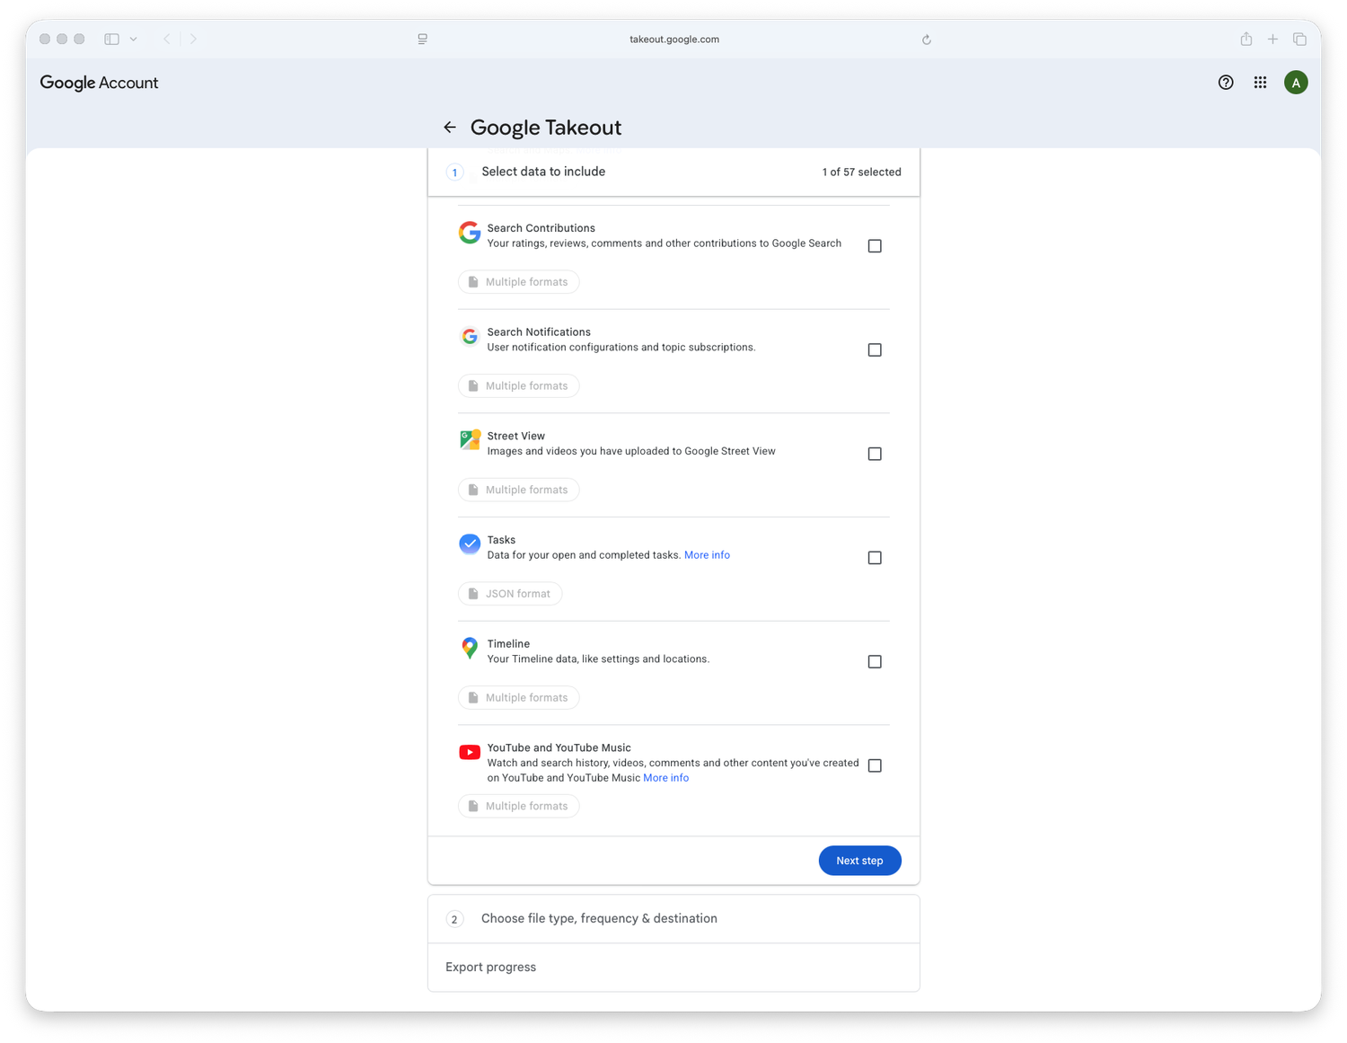Open the Safari share icon
The width and height of the screenshot is (1347, 1043).
pos(1246,39)
